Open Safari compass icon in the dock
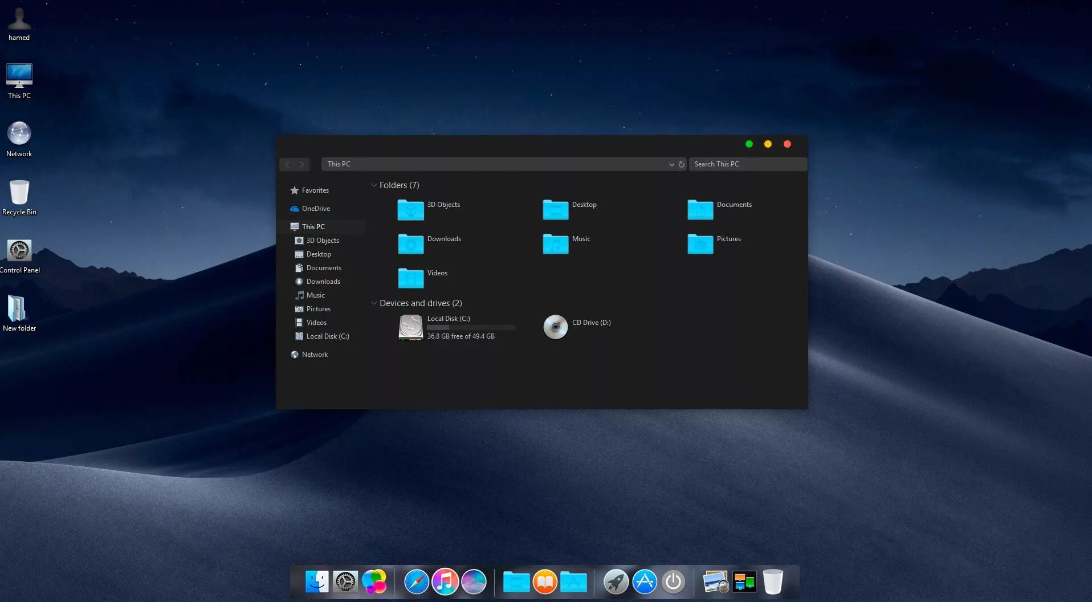The image size is (1092, 602). pyautogui.click(x=417, y=581)
